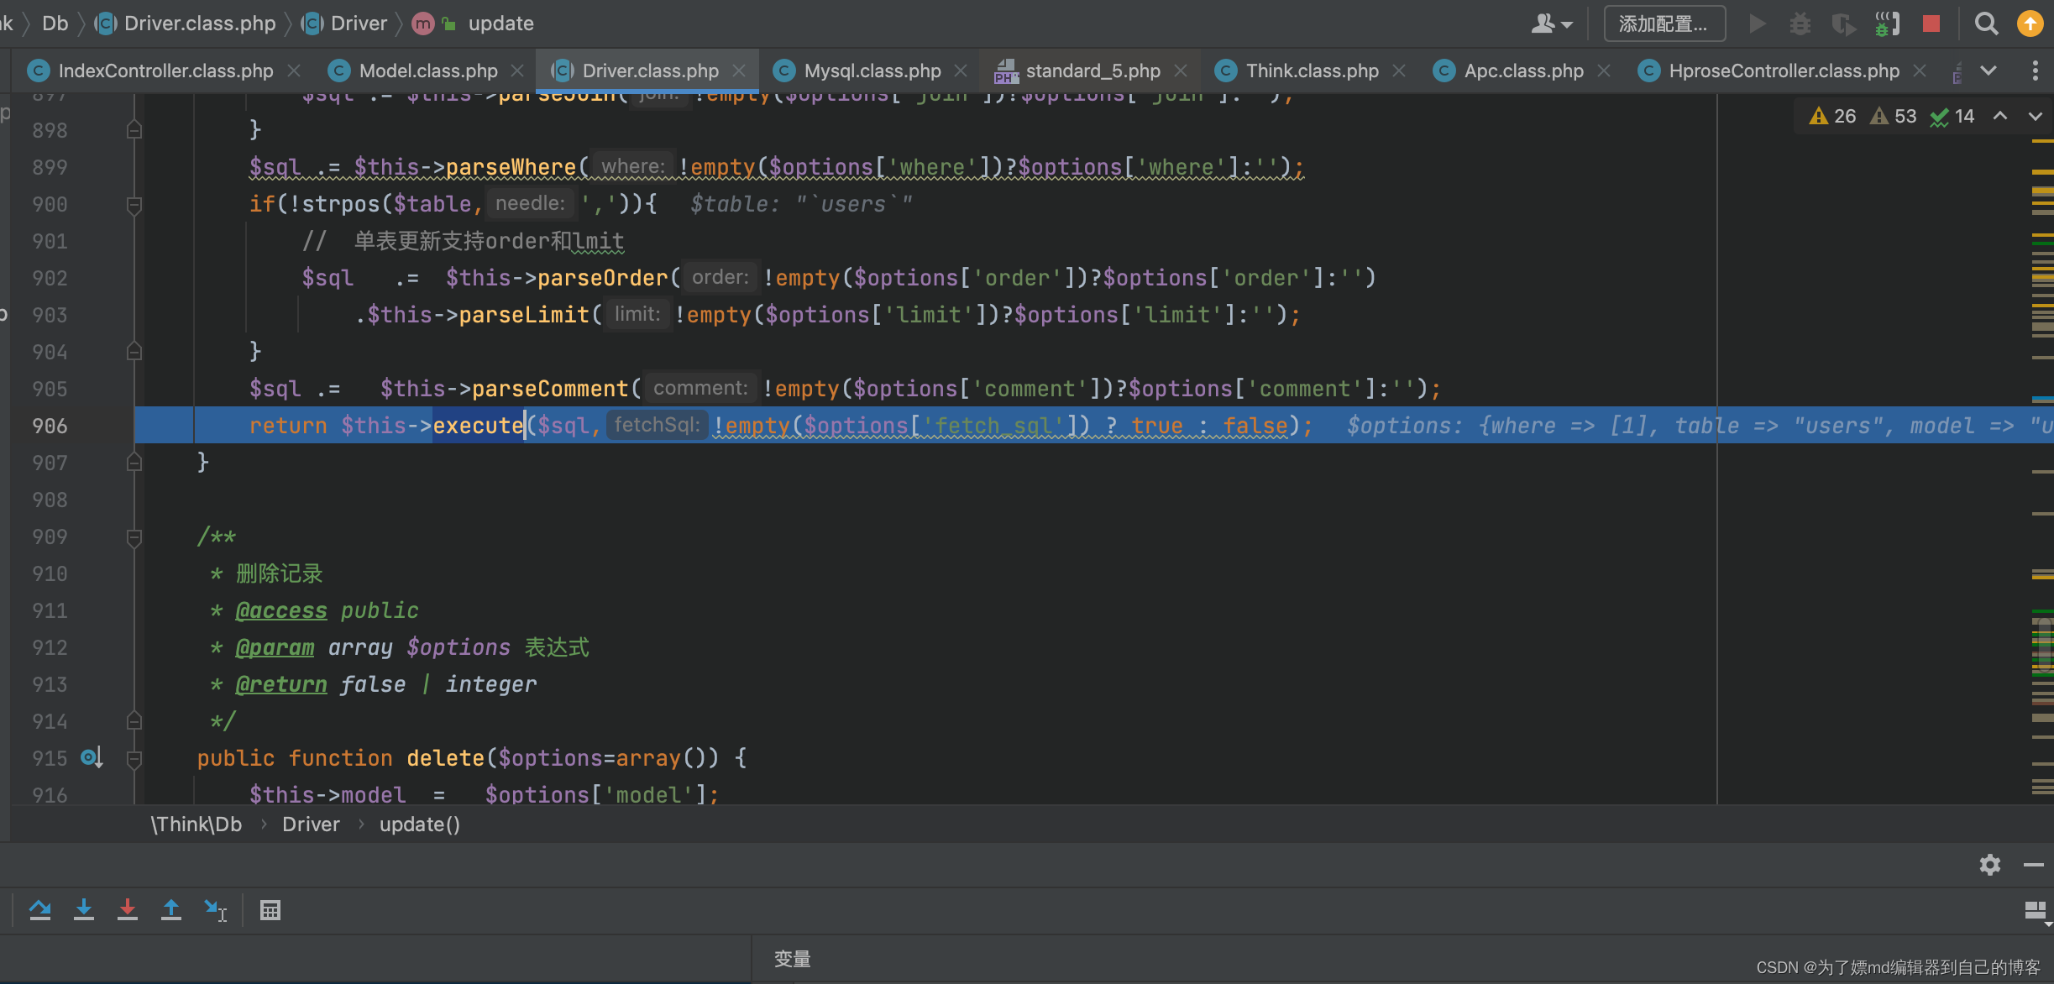Fold the delete function at line 915
Viewport: 2054px width, 984px height.
click(134, 758)
